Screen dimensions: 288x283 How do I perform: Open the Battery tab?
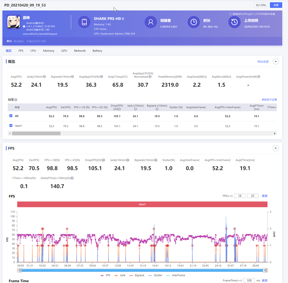tap(97, 51)
